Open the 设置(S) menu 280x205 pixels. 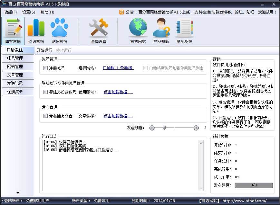coord(29,12)
